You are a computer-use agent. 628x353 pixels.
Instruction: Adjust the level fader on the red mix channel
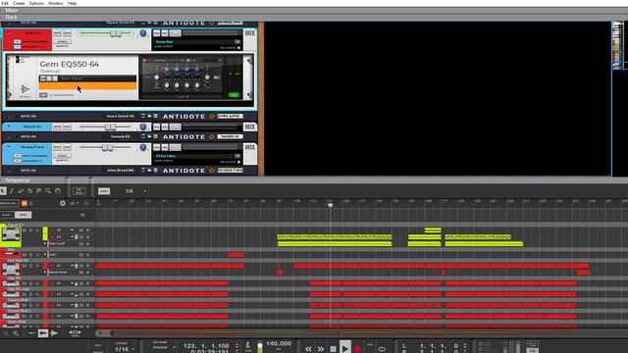click(x=116, y=33)
